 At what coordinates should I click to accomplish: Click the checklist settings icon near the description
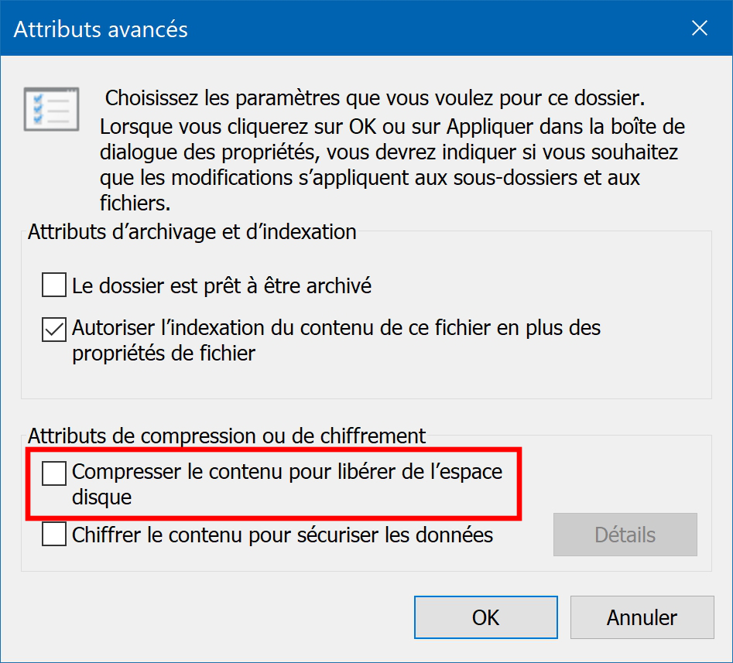point(51,109)
